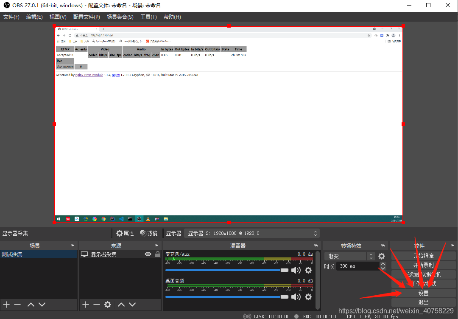Open the 桌面音频 audio settings gear
This screenshot has height=319, width=458.
308,297
